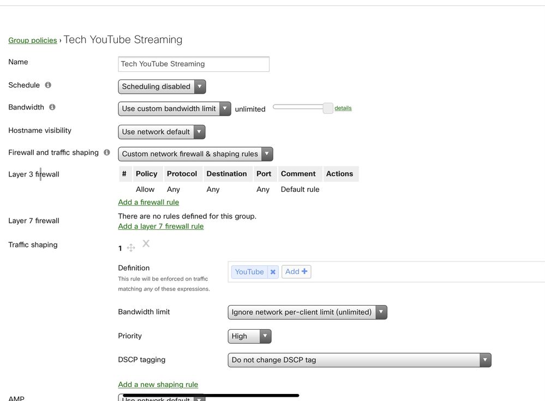Screen dimensions: 545x401
Task: Expand the Hostname visibility dropdown
Action: tap(161, 131)
